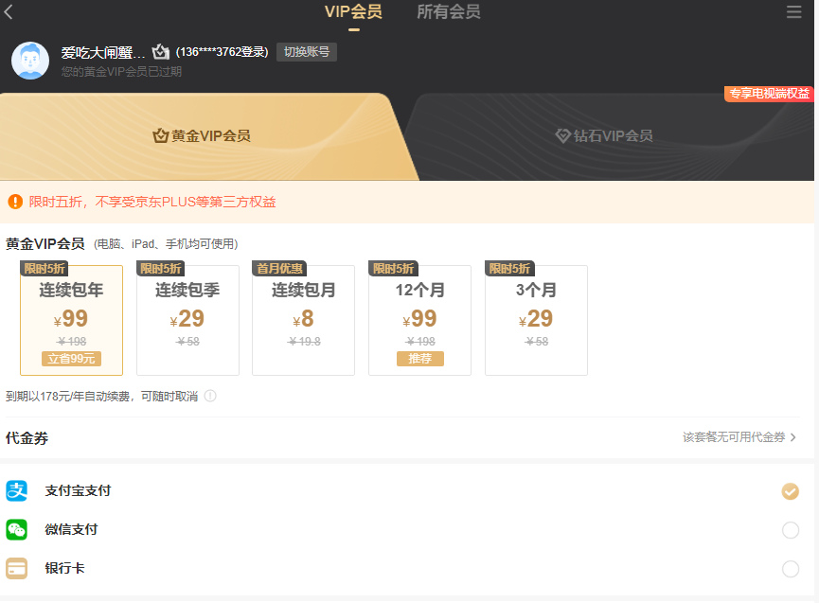819x603 pixels.
Task: Click the user avatar picture
Action: tap(30, 61)
